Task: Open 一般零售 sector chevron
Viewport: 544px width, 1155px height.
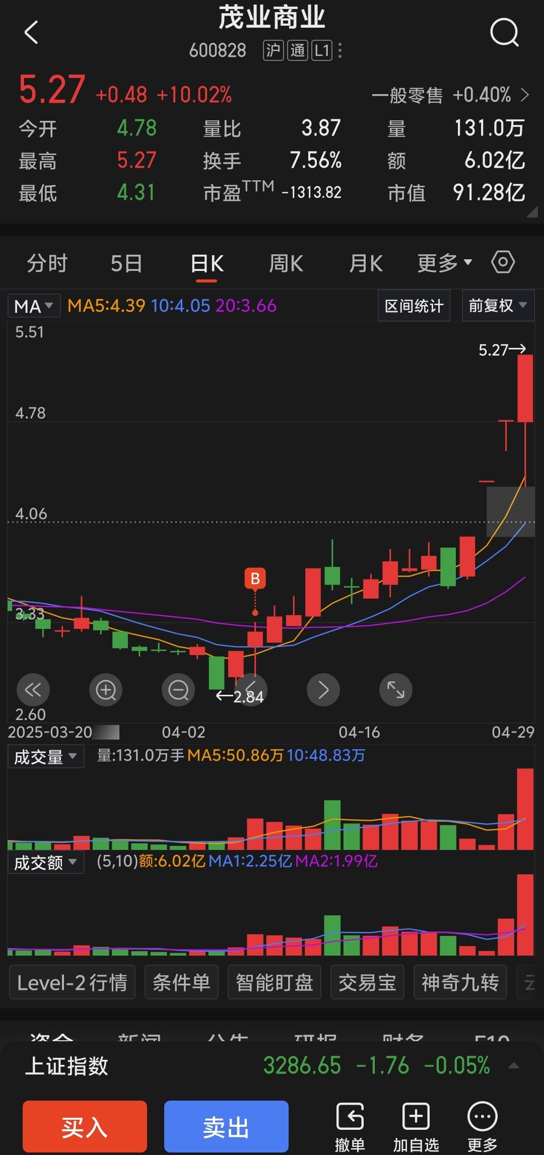Action: pos(524,95)
